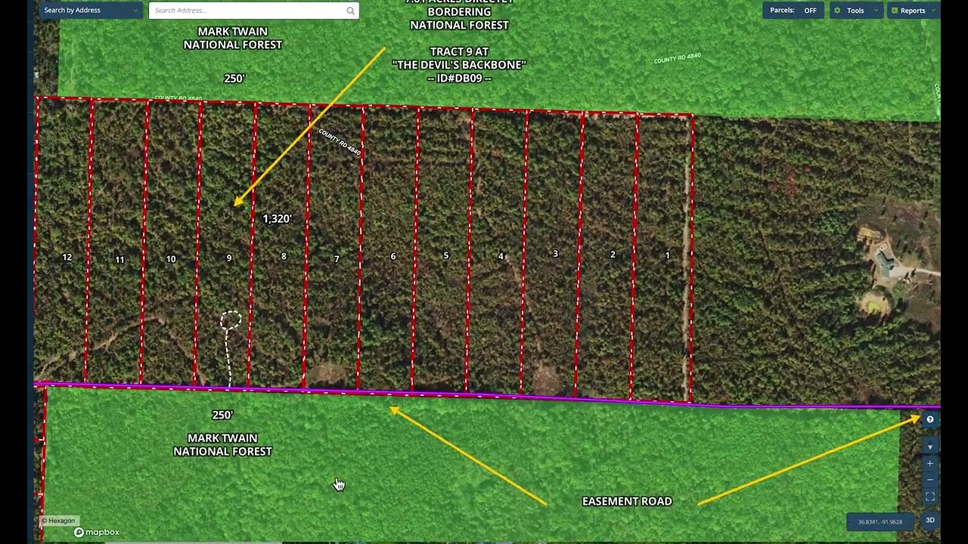Open the Search by Address dropdown
968x544 pixels.
(91, 10)
